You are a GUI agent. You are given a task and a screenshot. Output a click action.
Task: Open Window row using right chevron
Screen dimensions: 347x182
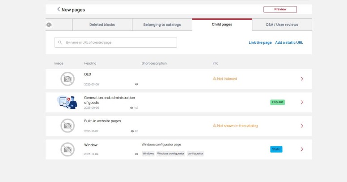click(x=302, y=149)
